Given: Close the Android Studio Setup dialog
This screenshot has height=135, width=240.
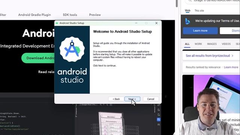Looking at the screenshot, I should (x=156, y=23).
